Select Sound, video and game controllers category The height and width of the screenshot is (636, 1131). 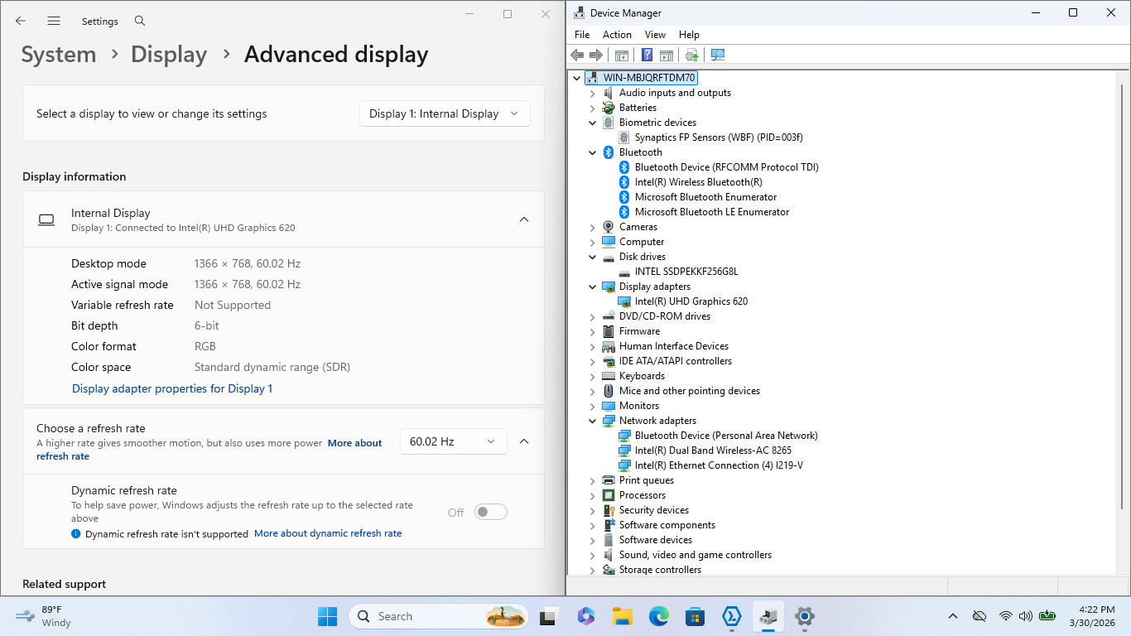[695, 555]
